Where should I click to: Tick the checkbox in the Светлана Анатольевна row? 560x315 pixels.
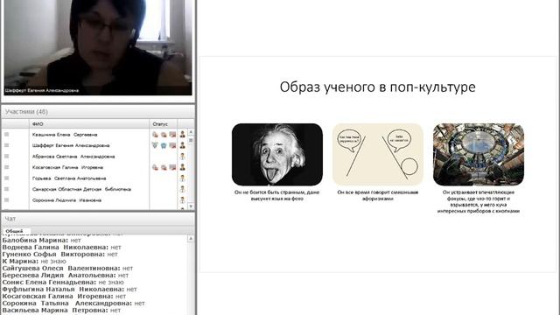click(x=6, y=178)
